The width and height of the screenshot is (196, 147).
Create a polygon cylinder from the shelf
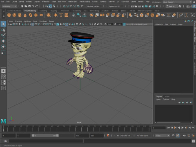[20, 15]
